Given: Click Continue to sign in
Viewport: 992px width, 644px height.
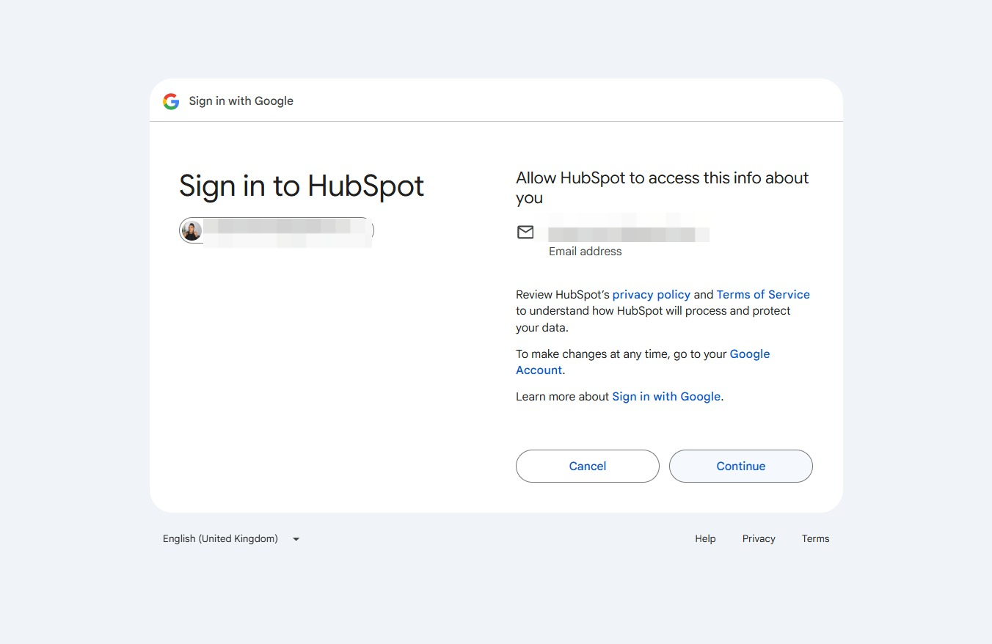Looking at the screenshot, I should click(741, 466).
